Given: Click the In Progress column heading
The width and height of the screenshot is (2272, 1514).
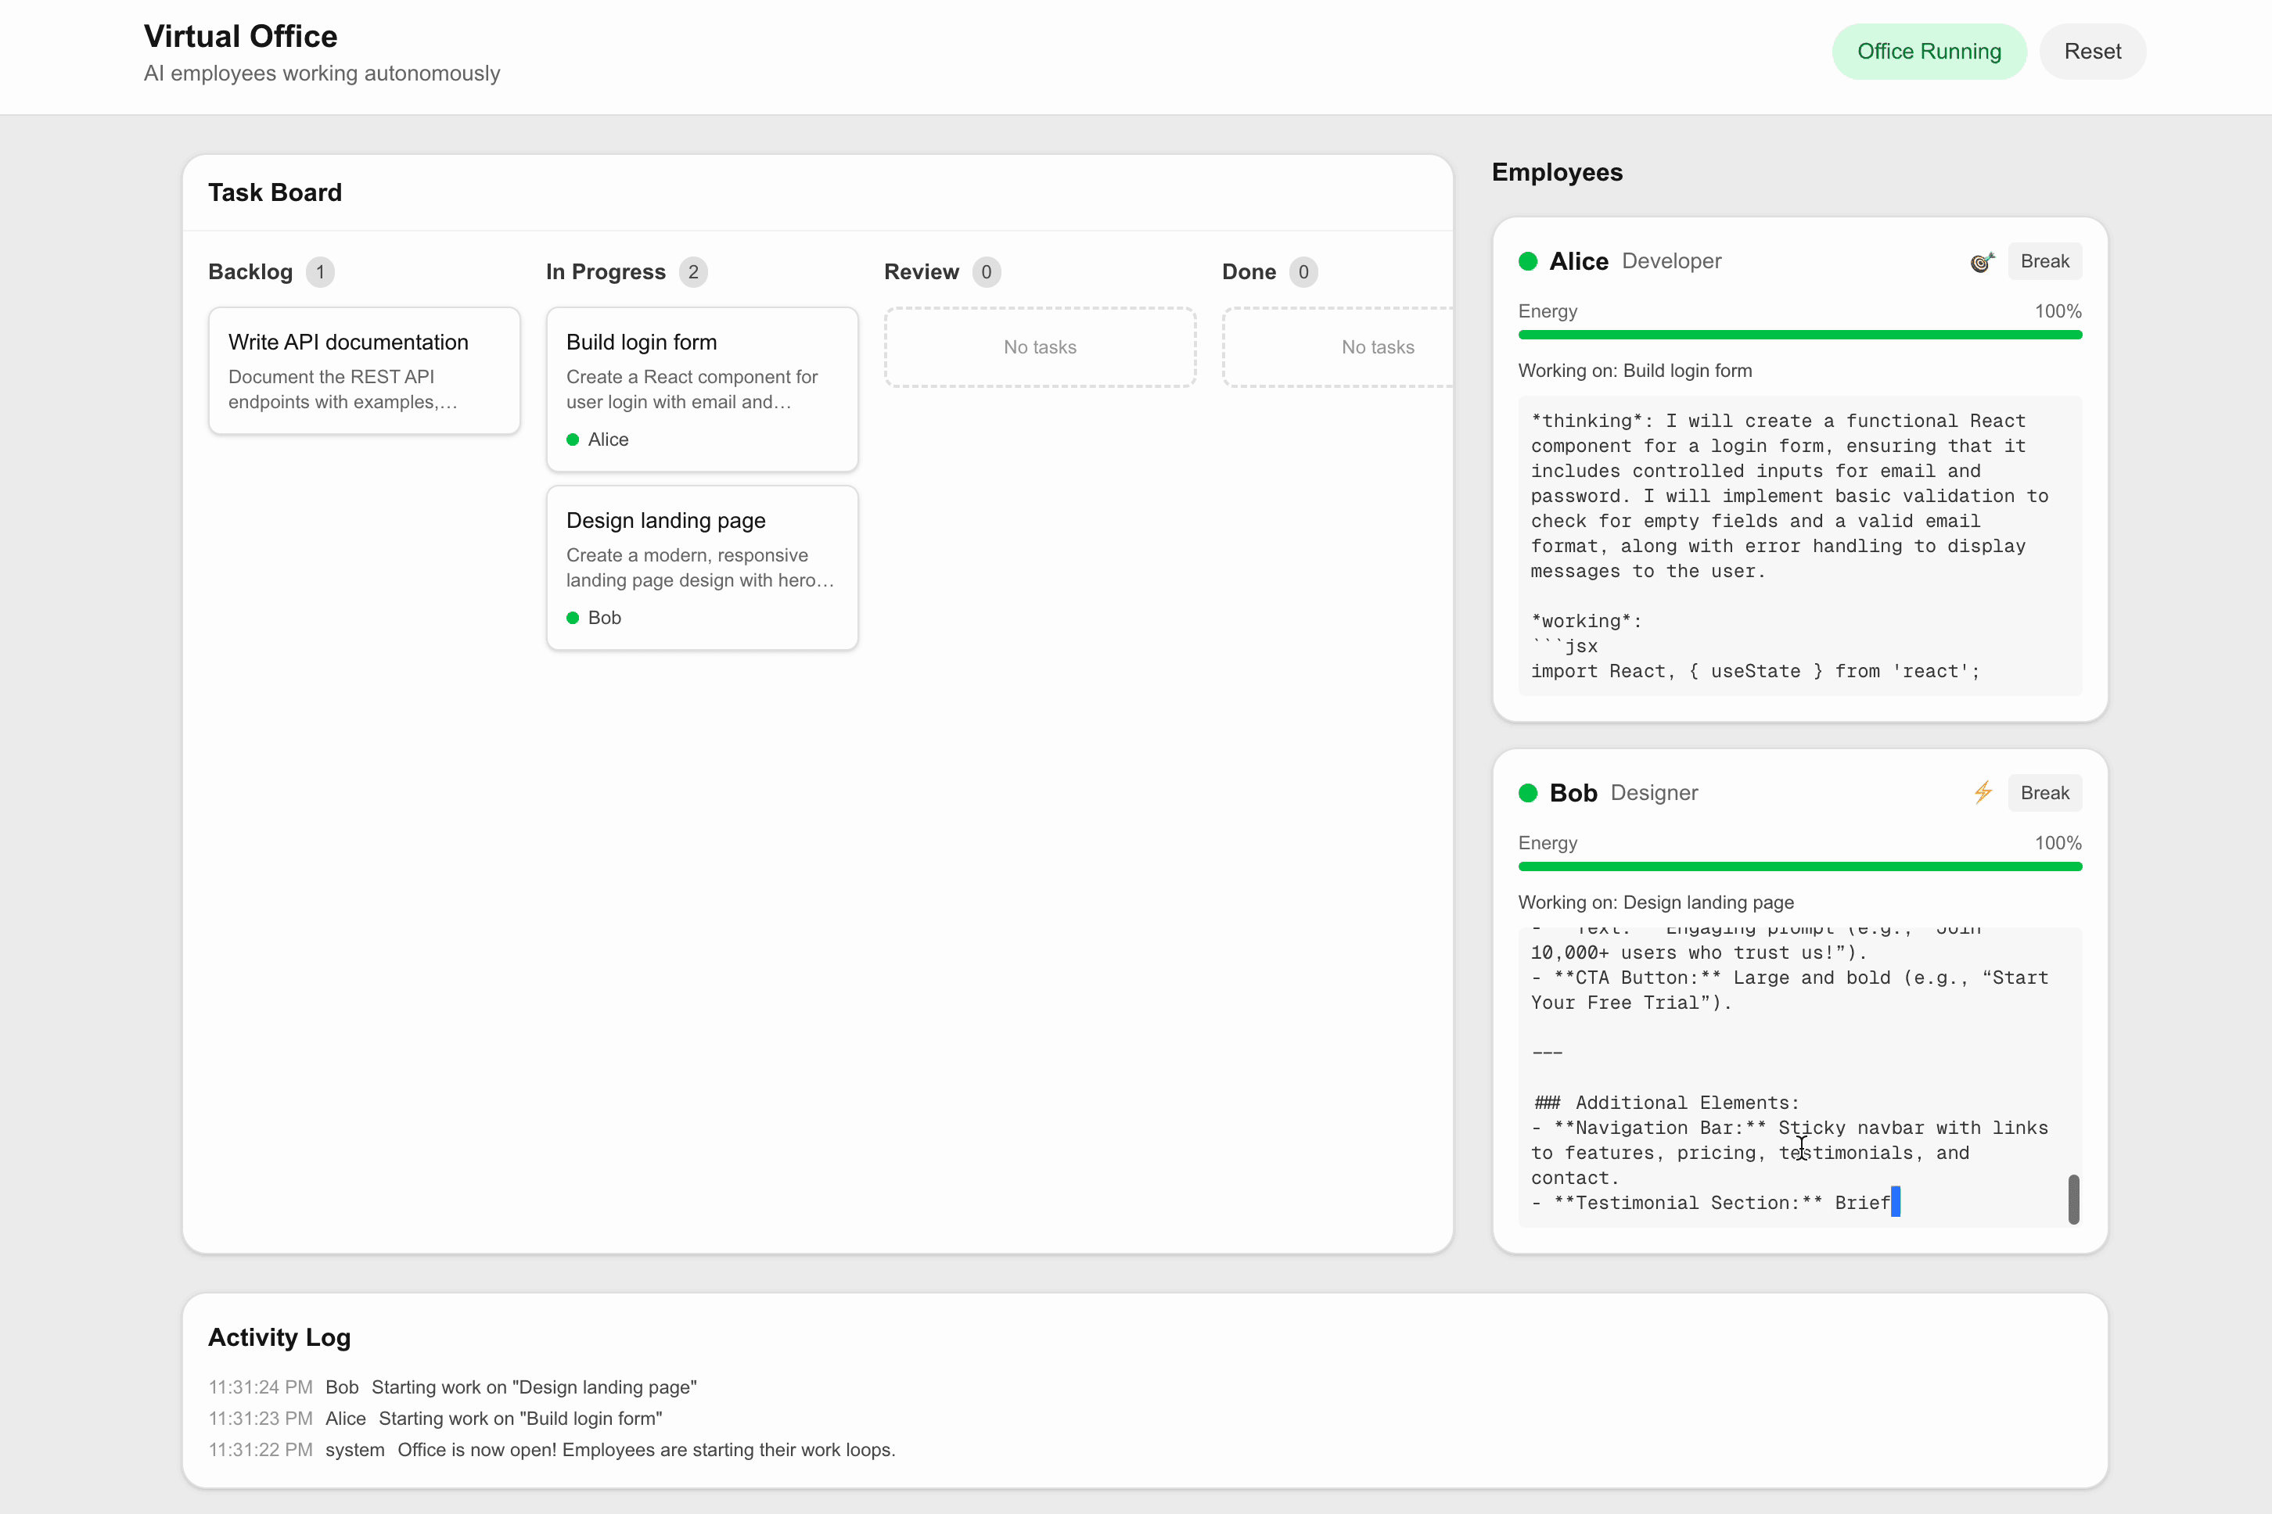Looking at the screenshot, I should tap(606, 272).
